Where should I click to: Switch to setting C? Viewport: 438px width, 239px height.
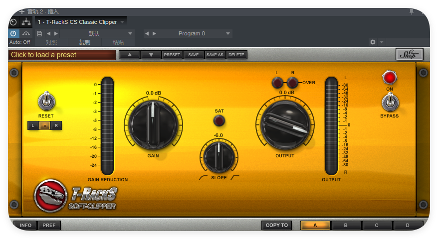pos(377,226)
